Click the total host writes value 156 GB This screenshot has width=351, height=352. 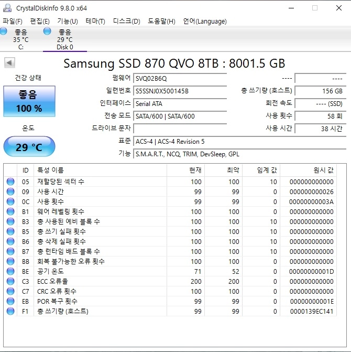pyautogui.click(x=321, y=91)
